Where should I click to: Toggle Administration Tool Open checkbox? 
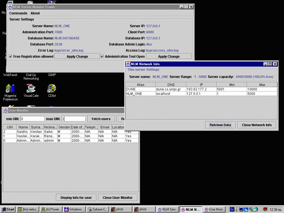click(102, 57)
